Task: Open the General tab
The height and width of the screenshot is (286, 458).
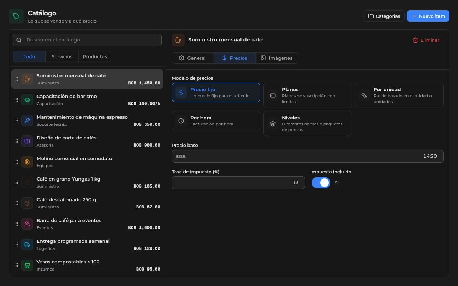Action: pos(193,58)
